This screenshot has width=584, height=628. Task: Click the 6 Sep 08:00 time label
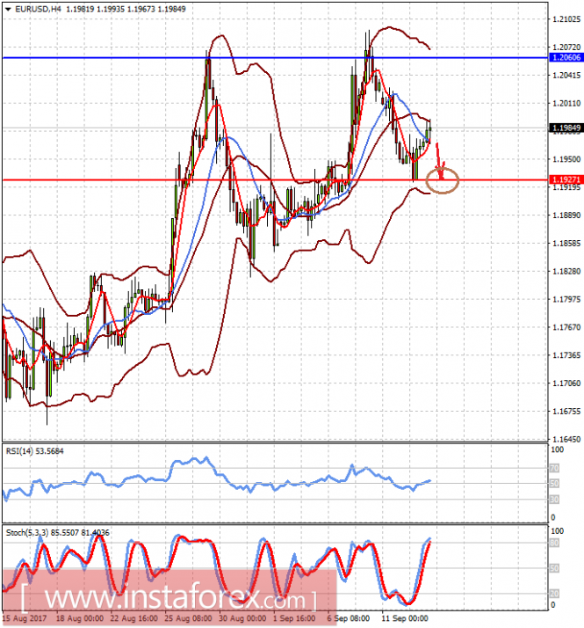(x=348, y=618)
